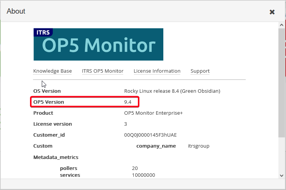Open the Knowledge Base link

(x=52, y=71)
